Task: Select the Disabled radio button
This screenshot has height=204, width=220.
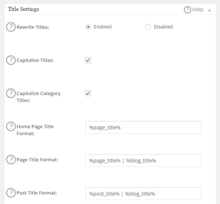Action: click(x=148, y=27)
